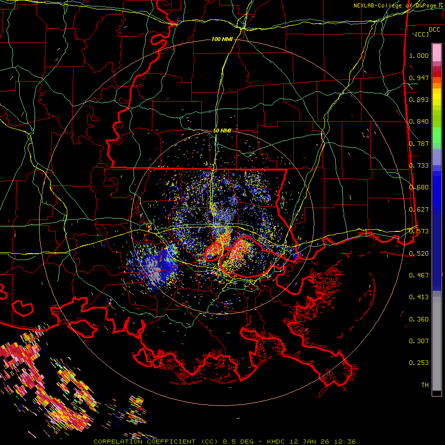Viewport: 445px width, 445px height.
Task: Select the 0.947 scale value
Action: pos(419,78)
